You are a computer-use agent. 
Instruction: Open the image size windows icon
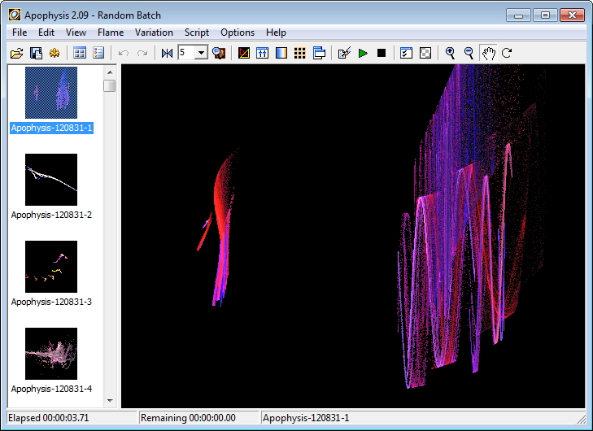[x=319, y=53]
